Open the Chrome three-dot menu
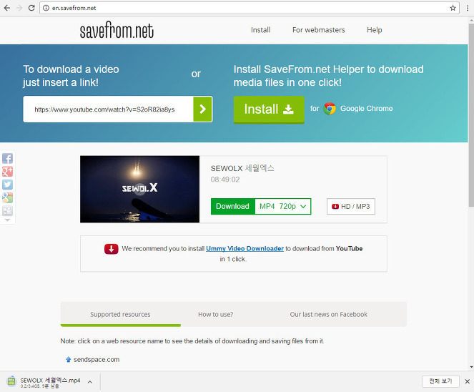 468,8
